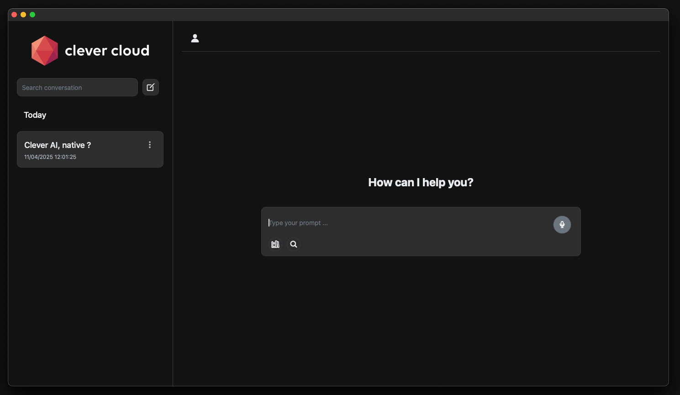Viewport: 680px width, 395px height.
Task: Focus the Search conversation field
Action: point(77,88)
